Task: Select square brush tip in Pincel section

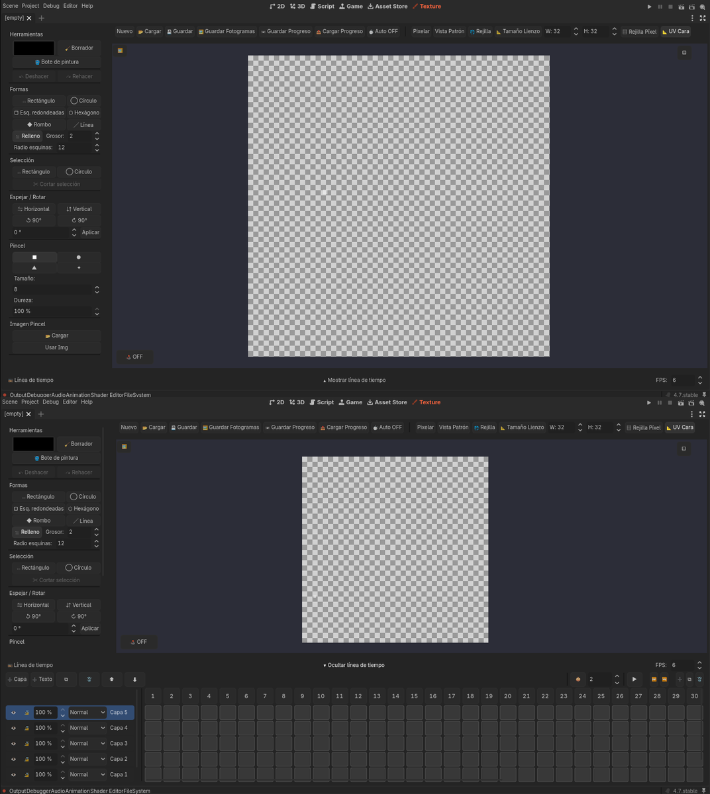Action: [x=34, y=257]
